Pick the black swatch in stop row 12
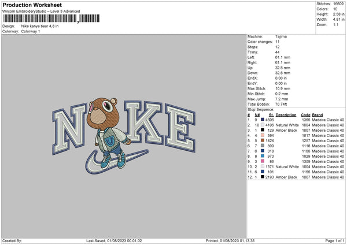 (x=263, y=177)
